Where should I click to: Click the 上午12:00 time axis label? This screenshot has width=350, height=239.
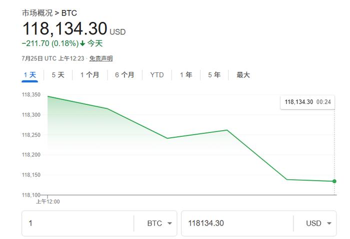[x=48, y=202]
